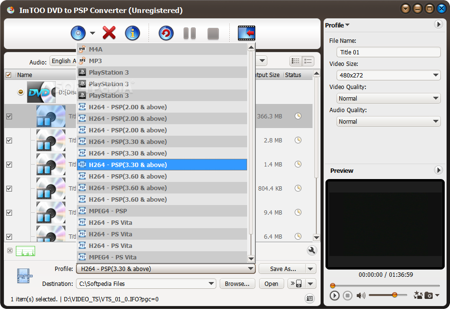Image resolution: width=450 pixels, height=309 pixels.
Task: Click the Profile panel expand arrow
Action: click(438, 25)
